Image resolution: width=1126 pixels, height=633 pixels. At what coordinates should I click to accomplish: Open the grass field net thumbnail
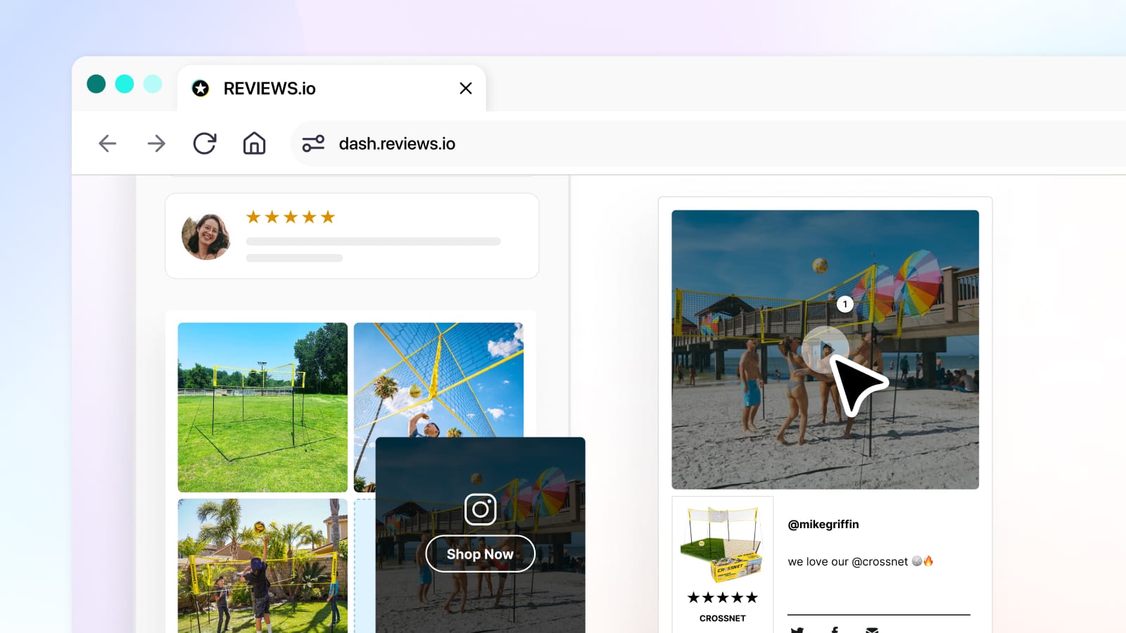tap(262, 407)
